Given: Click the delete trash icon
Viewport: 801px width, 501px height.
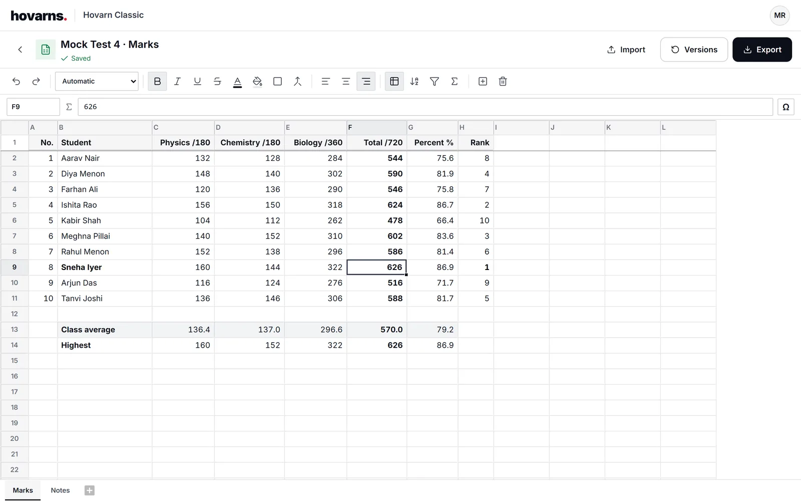Looking at the screenshot, I should pos(503,81).
